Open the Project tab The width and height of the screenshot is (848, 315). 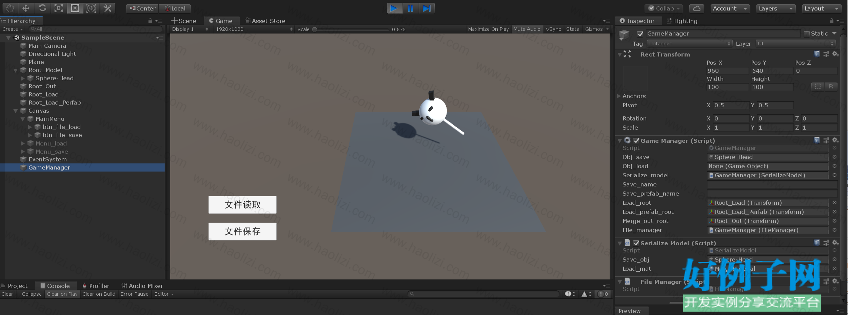15,286
